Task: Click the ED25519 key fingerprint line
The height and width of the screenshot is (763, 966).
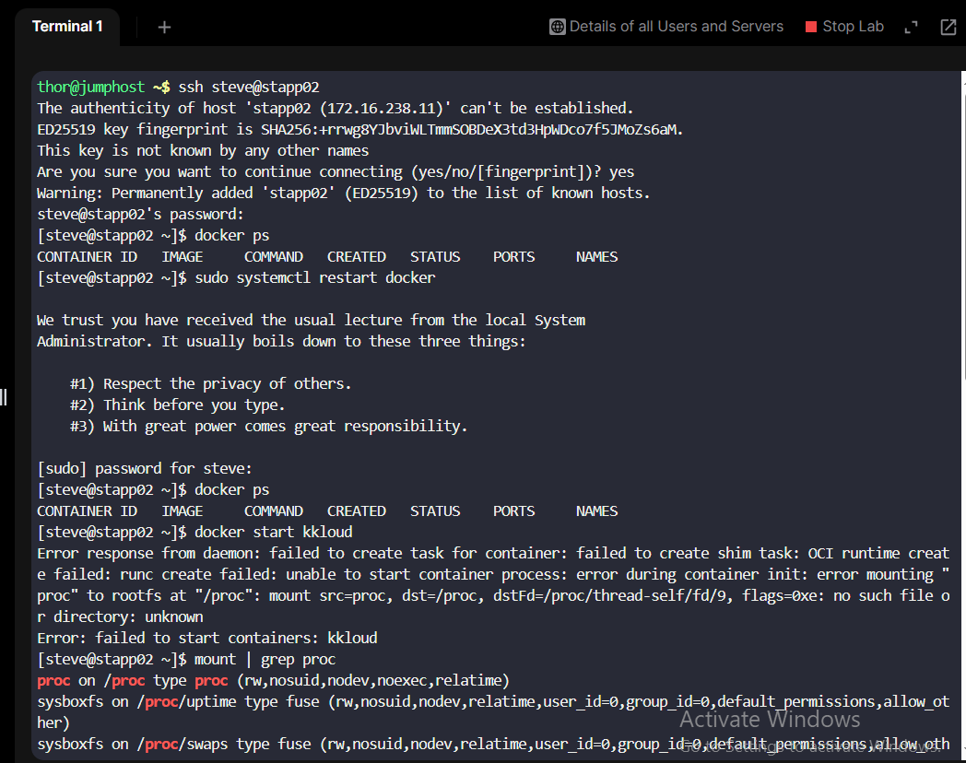Action: (x=359, y=129)
